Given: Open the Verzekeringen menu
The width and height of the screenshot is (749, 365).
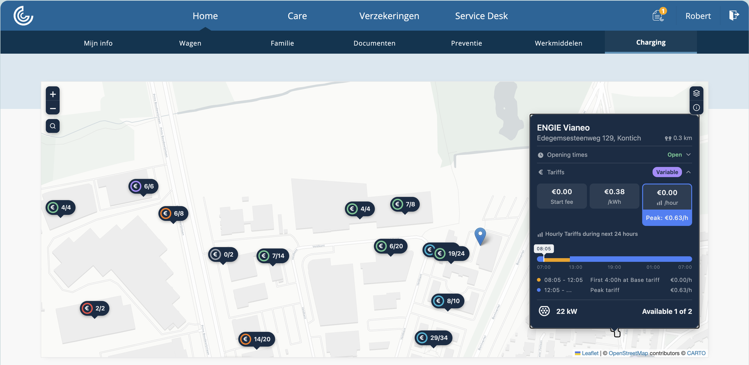Looking at the screenshot, I should click(389, 16).
